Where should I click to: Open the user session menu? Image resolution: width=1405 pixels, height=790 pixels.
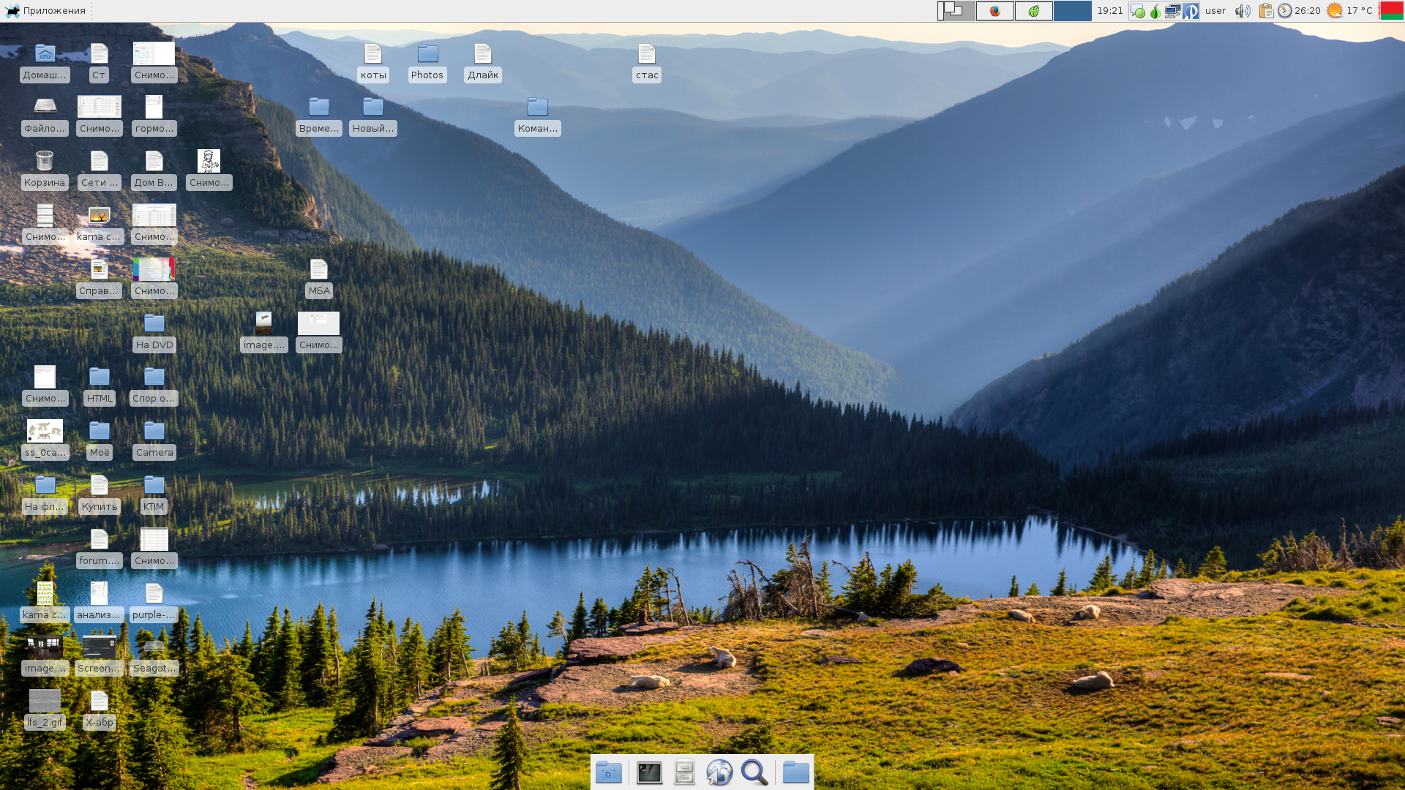point(1215,11)
